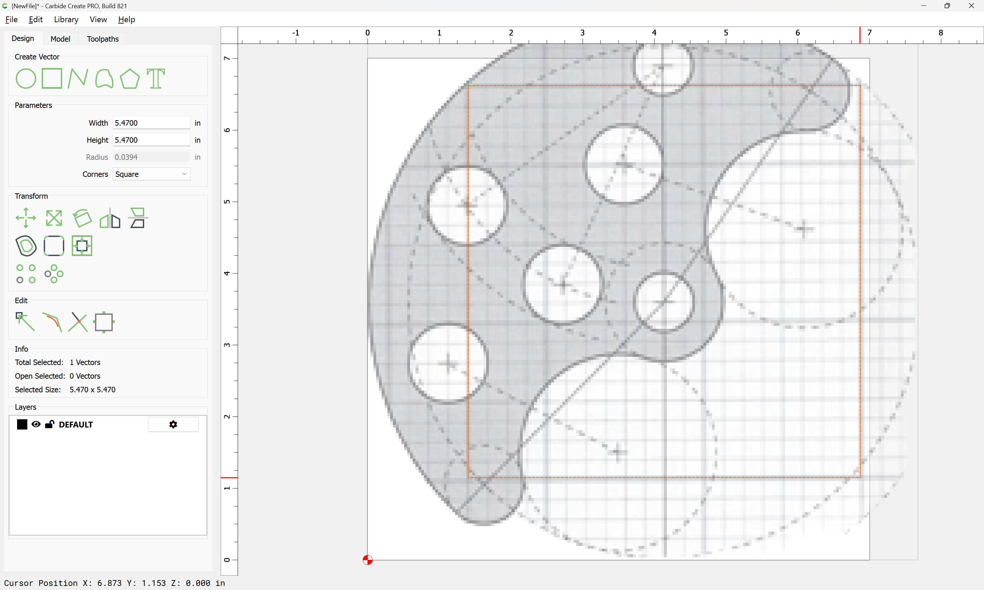
Task: Click the Cursor Position status readout
Action: pyautogui.click(x=114, y=583)
